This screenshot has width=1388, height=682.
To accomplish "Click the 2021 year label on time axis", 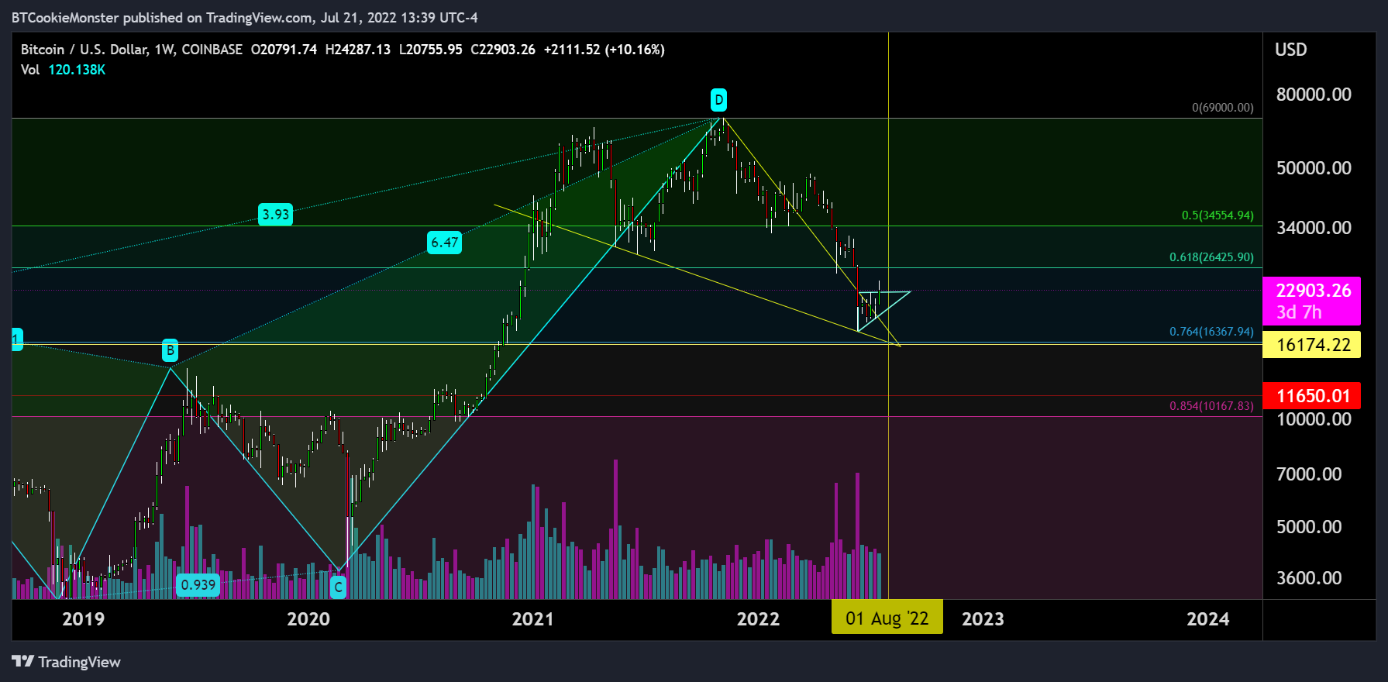I will coord(533,618).
